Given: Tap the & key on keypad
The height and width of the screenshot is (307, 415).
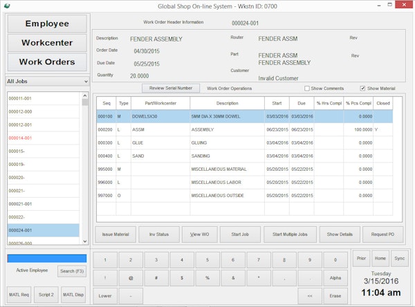Looking at the screenshot, I should pos(233,278).
